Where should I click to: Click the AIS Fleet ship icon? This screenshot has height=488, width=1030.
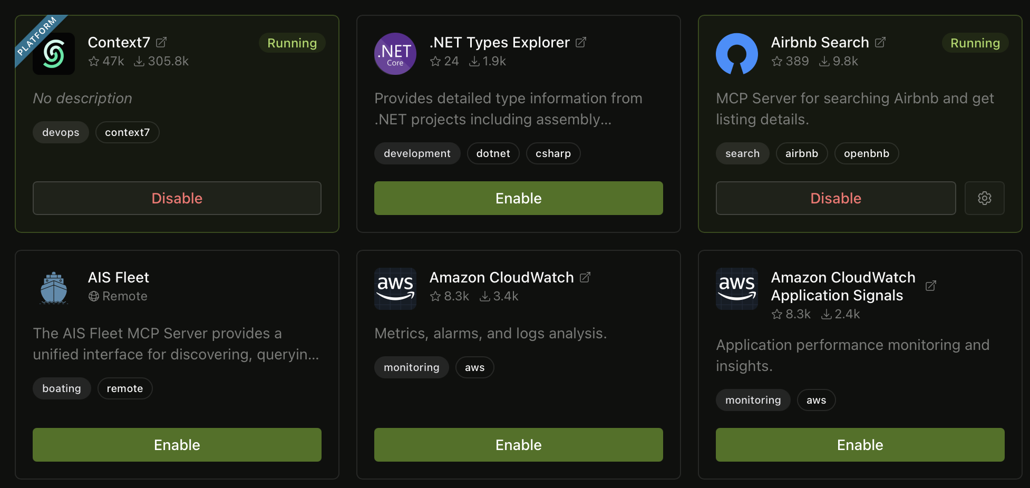click(x=53, y=287)
